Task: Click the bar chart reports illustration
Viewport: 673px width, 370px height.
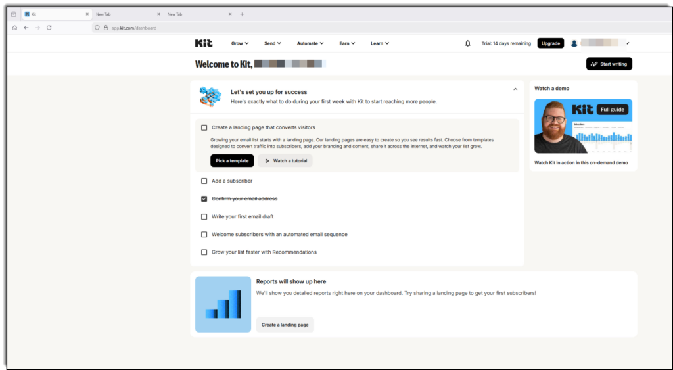Action: point(223,304)
